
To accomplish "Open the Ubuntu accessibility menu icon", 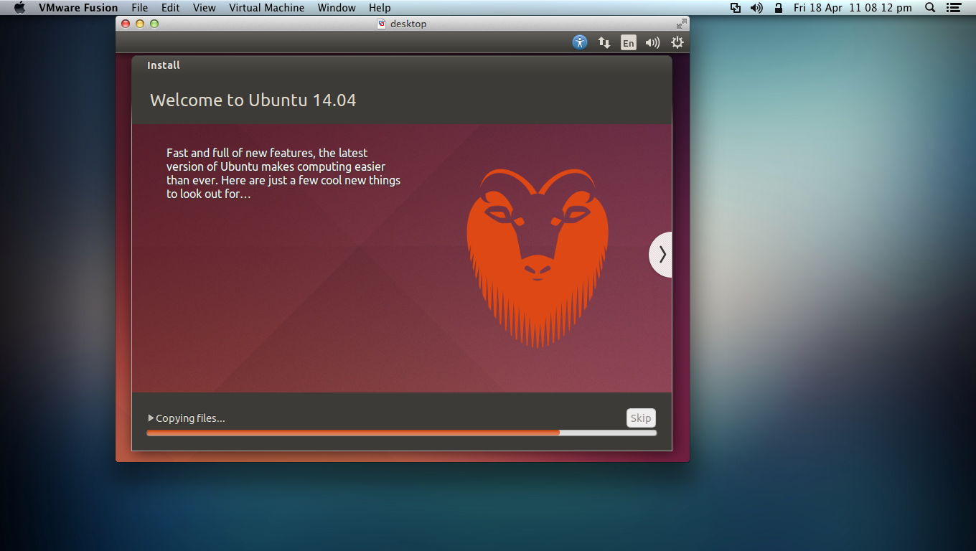I will coord(580,42).
